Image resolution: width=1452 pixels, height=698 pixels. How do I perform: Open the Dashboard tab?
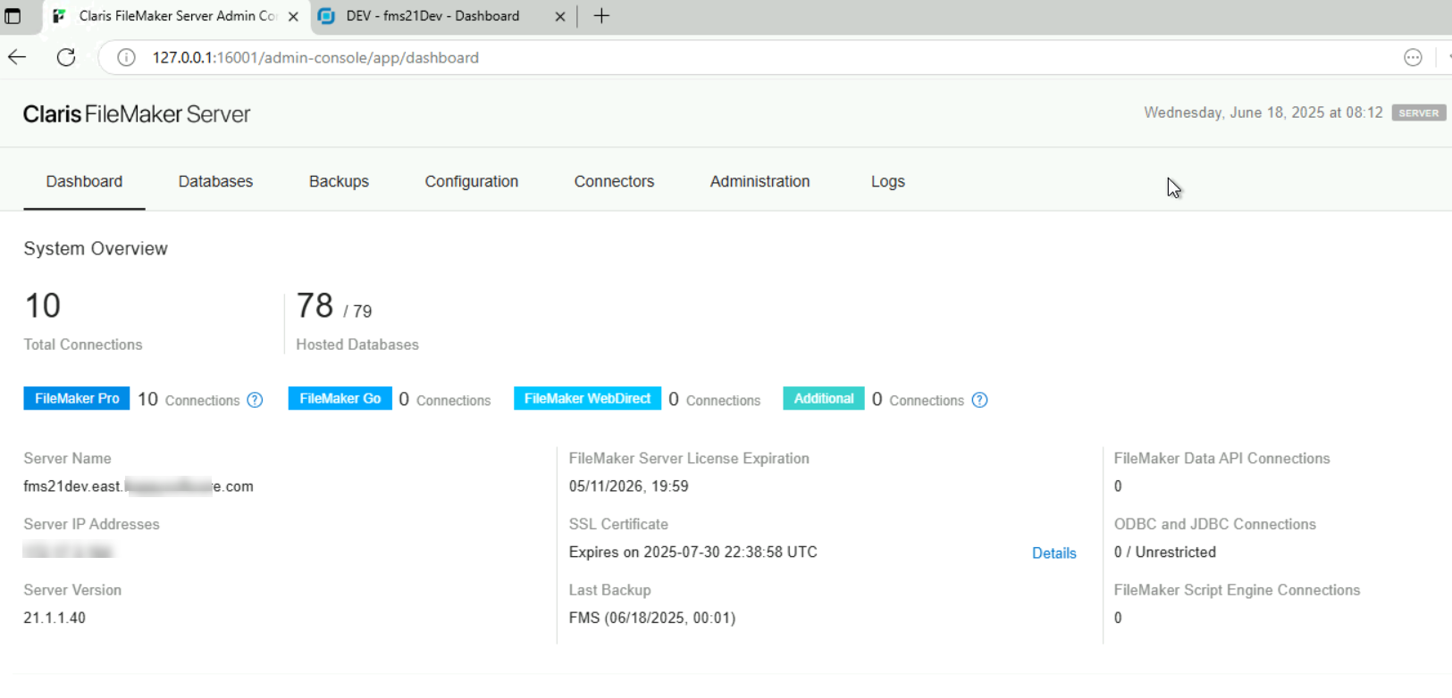click(x=84, y=181)
